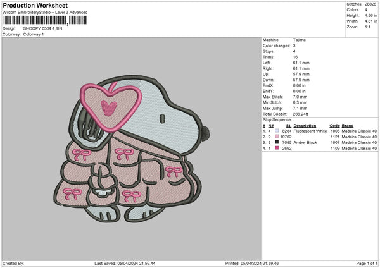Click thread code "1005"
Viewport: 380px width, 268px height.
pyautogui.click(x=335, y=131)
